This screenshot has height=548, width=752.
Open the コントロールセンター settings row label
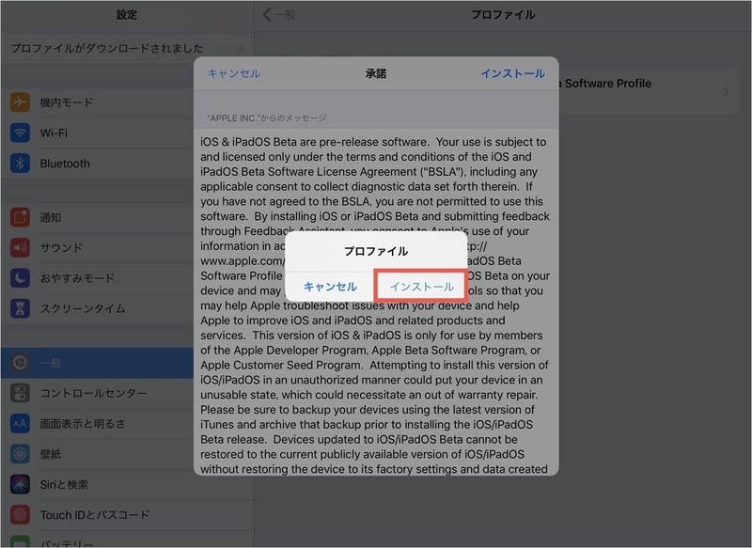point(93,393)
